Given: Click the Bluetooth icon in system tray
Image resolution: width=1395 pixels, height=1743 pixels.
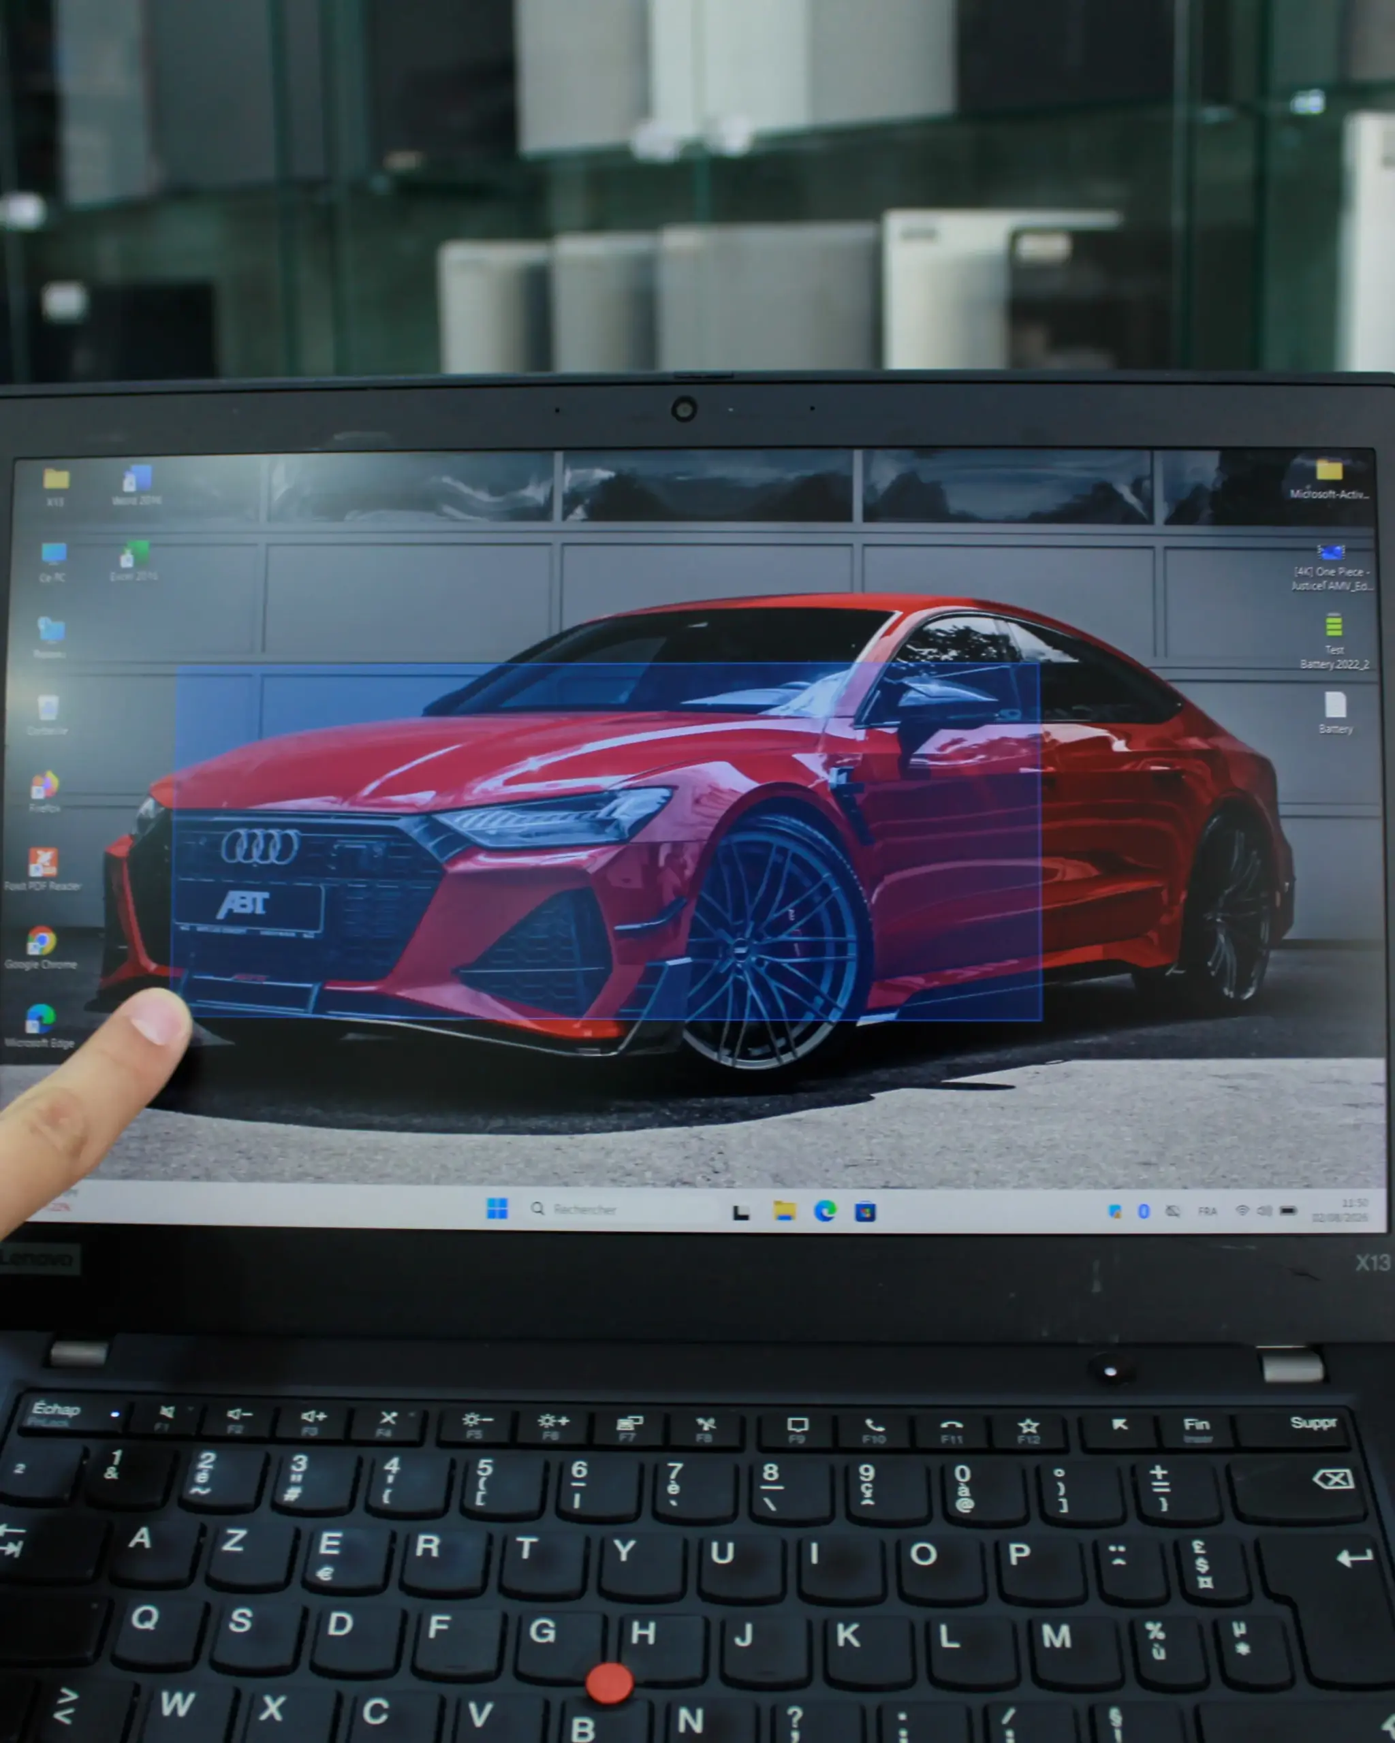Looking at the screenshot, I should point(1144,1211).
